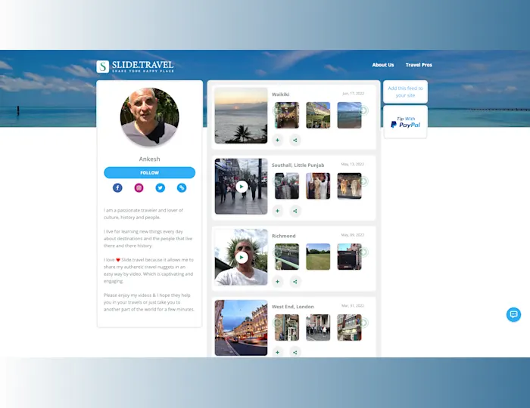Screen dimensions: 530x408
Task: Select first Richmond small thumbnail
Action: pyautogui.click(x=287, y=257)
